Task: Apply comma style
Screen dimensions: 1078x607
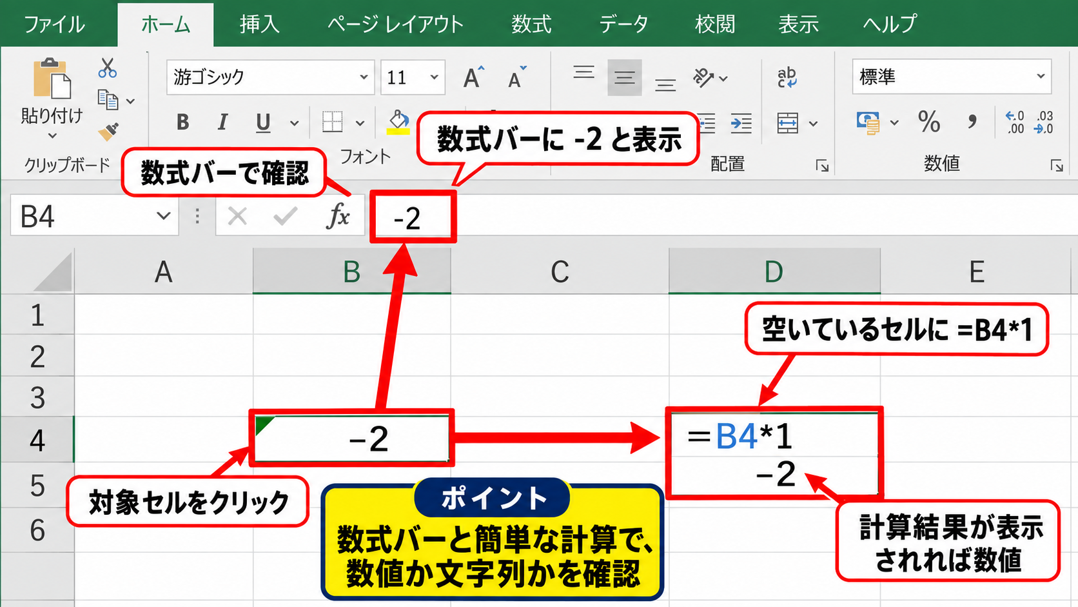Action: click(972, 121)
